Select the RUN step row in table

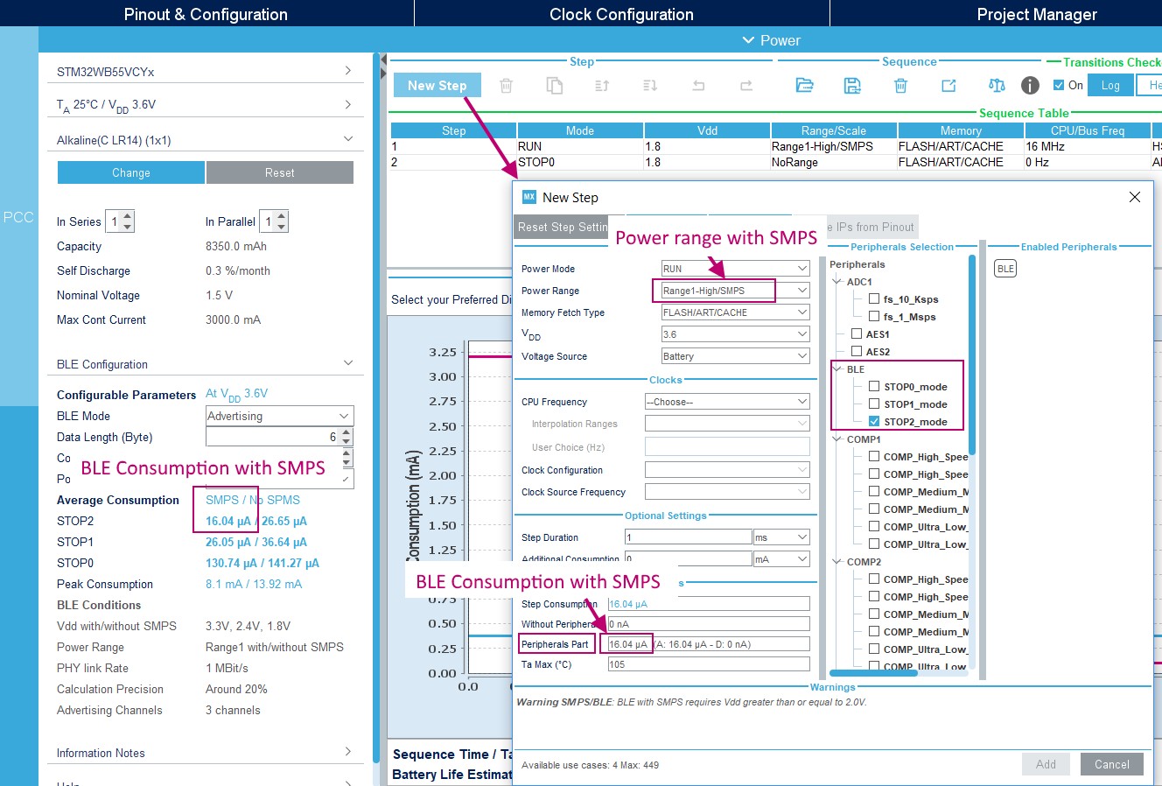(775, 146)
